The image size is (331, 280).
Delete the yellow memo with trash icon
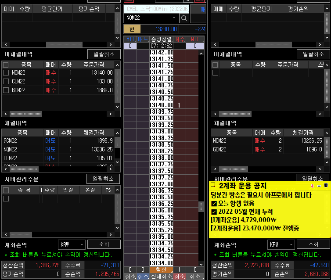(x=326, y=185)
